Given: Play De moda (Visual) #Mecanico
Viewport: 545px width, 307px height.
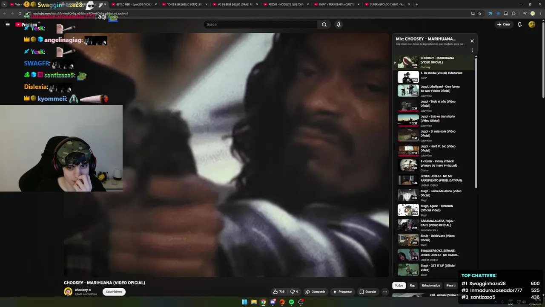Looking at the screenshot, I should tap(433, 77).
